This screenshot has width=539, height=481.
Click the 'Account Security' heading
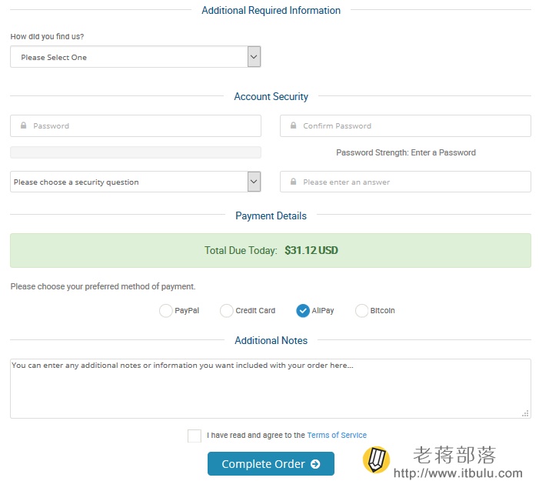(x=271, y=97)
